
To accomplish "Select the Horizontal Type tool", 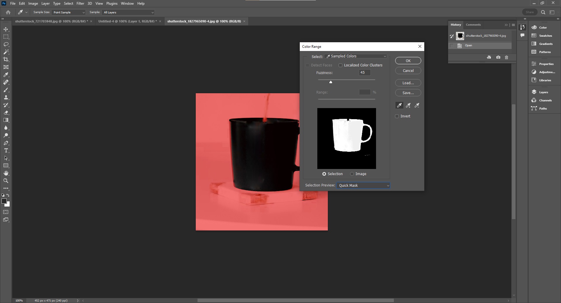I will pyautogui.click(x=6, y=151).
